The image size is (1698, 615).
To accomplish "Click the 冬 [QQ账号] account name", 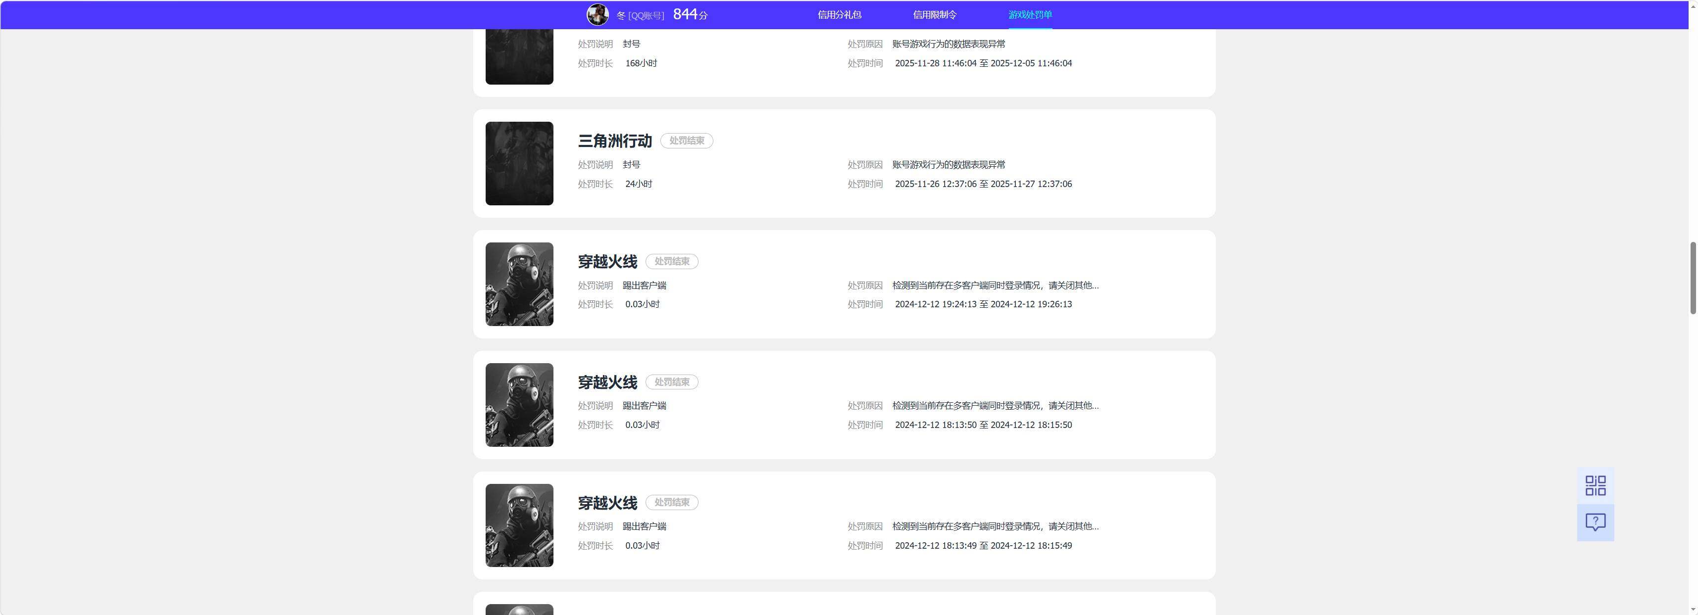I will point(640,15).
